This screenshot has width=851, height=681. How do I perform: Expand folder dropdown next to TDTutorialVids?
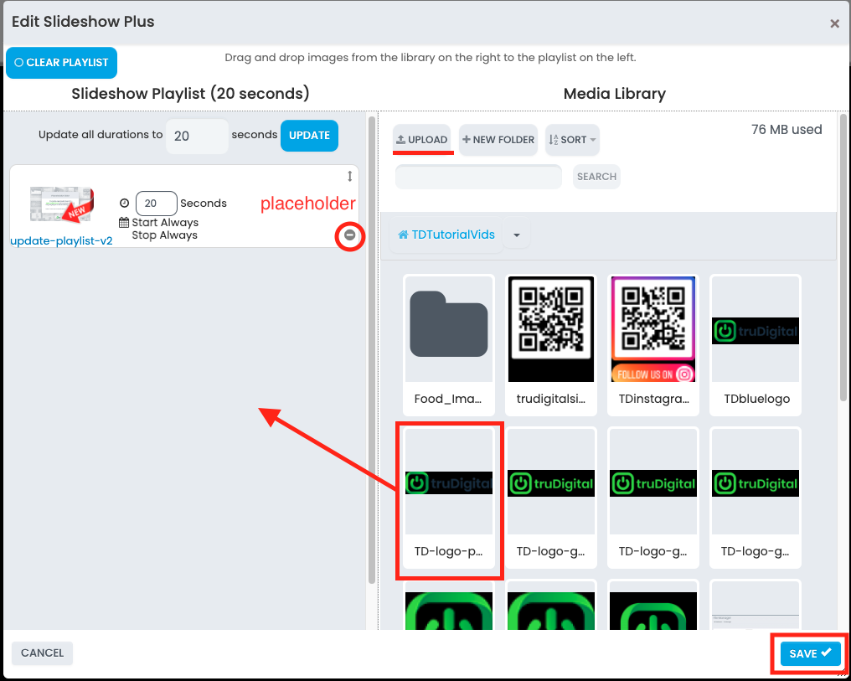click(x=517, y=235)
